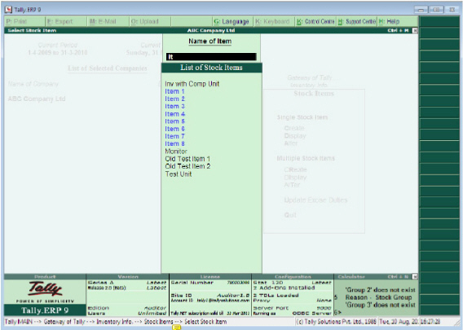
Task: Click ALTer under Multiple Stock Items
Action: [292, 185]
